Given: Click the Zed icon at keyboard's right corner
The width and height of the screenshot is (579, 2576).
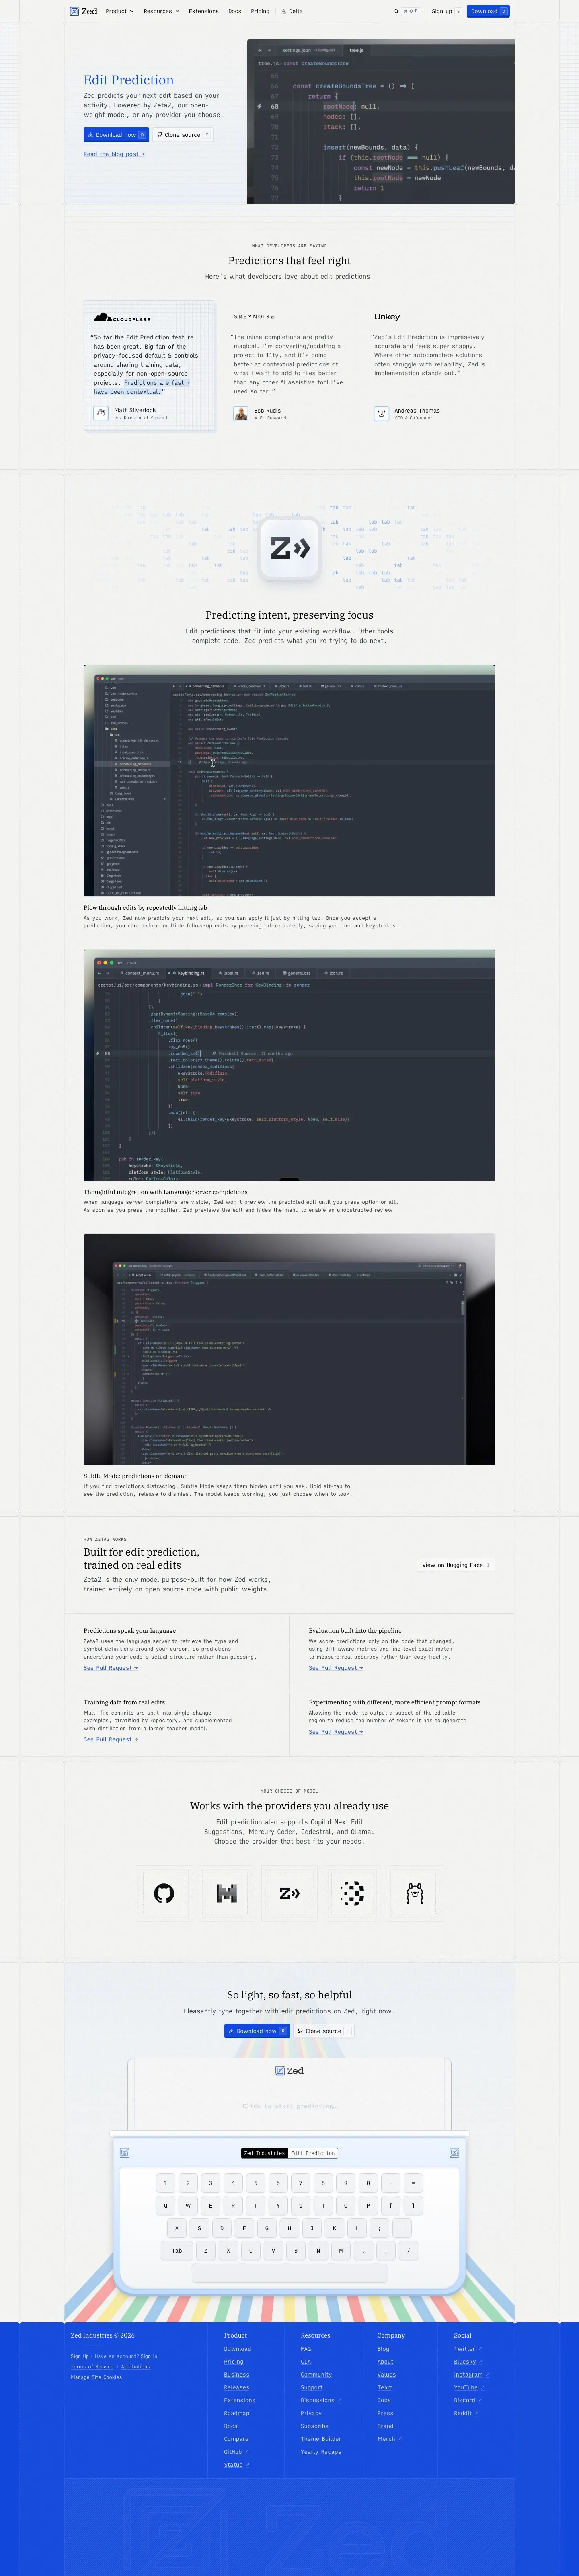Looking at the screenshot, I should (454, 2152).
